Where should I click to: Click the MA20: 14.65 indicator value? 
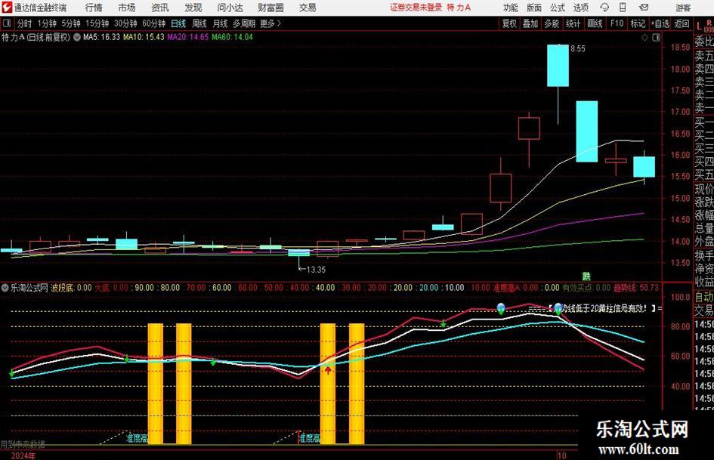tap(187, 37)
